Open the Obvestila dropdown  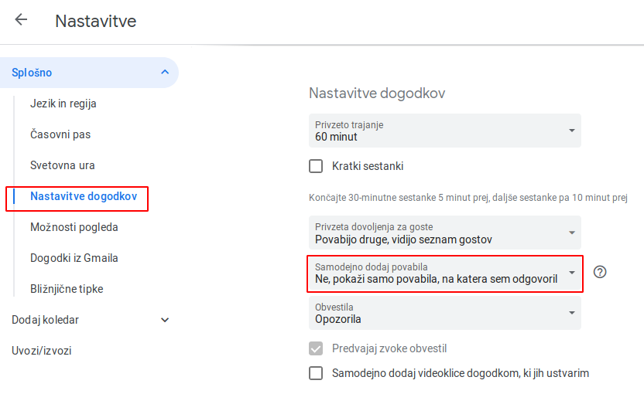(x=445, y=313)
